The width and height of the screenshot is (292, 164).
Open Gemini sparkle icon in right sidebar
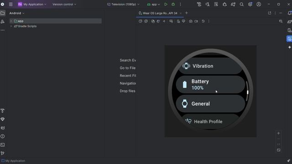289,47
